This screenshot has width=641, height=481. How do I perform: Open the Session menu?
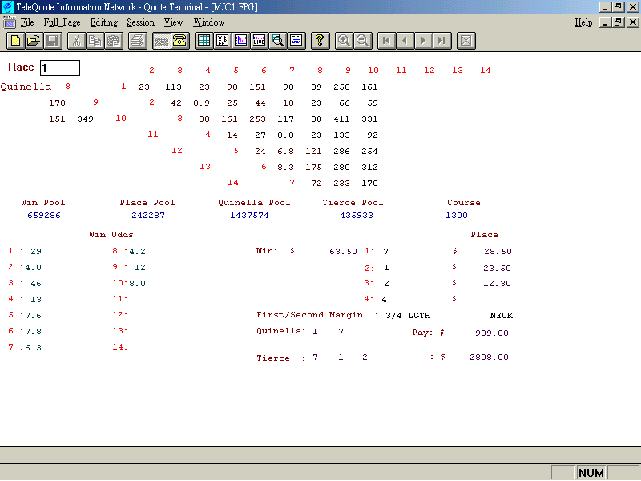coord(141,22)
